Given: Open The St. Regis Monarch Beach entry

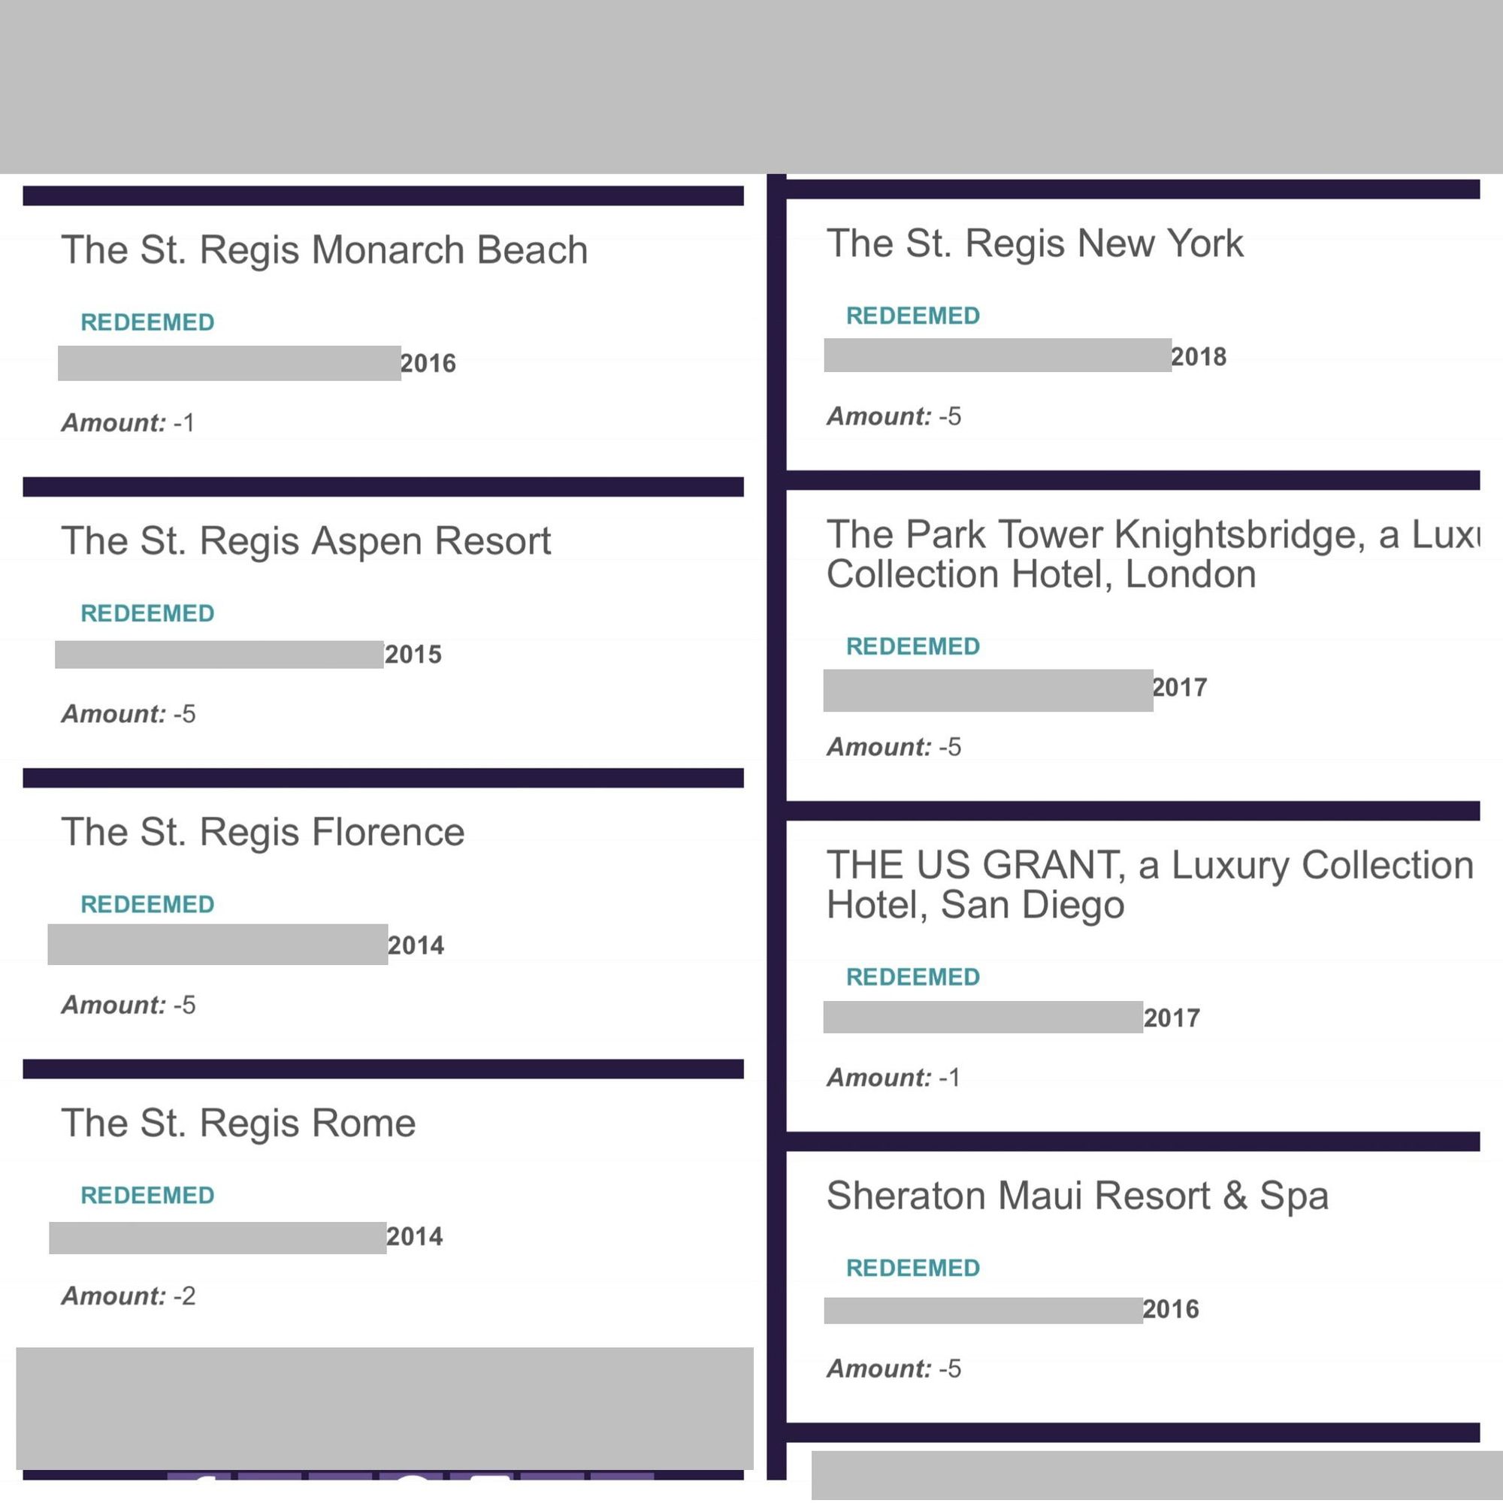Looking at the screenshot, I should point(324,249).
